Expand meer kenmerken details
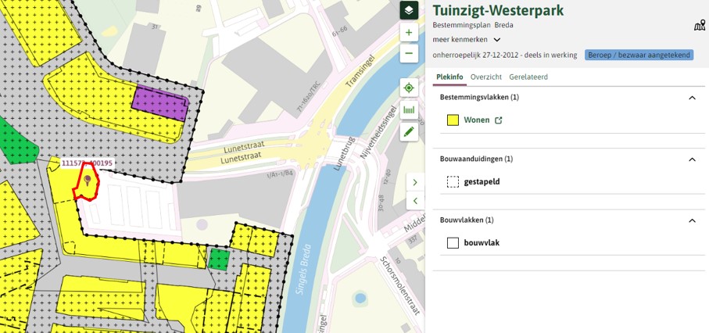Image resolution: width=709 pixels, height=333 pixels. click(x=466, y=39)
